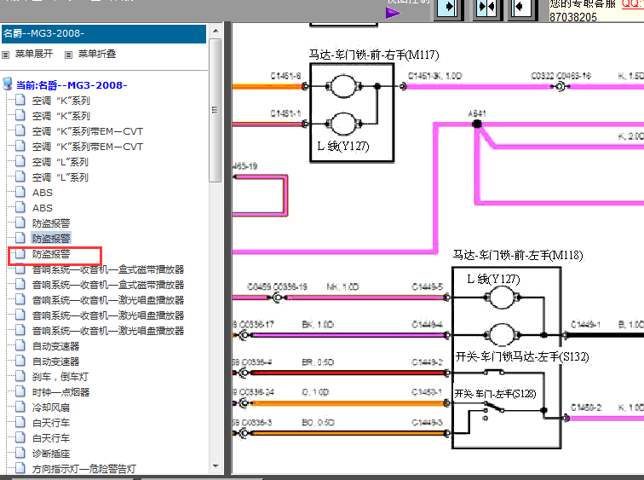The width and height of the screenshot is (644, 480).
Task: Click the page icon beside 时钟—点烟器
Action: pos(20,392)
